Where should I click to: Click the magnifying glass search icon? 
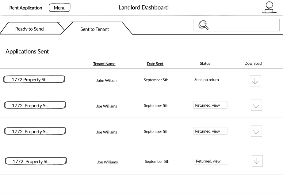pyautogui.click(x=203, y=25)
